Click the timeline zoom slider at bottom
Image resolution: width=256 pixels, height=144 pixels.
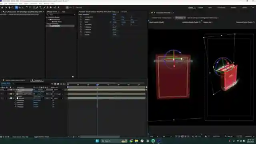point(74,137)
